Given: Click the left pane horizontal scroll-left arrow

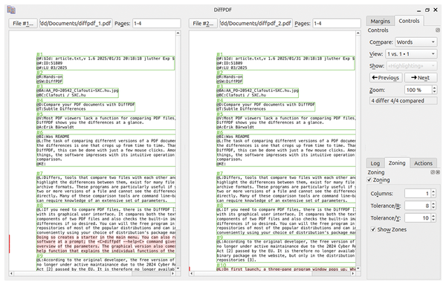Looking at the screenshot, I should click(x=11, y=274).
